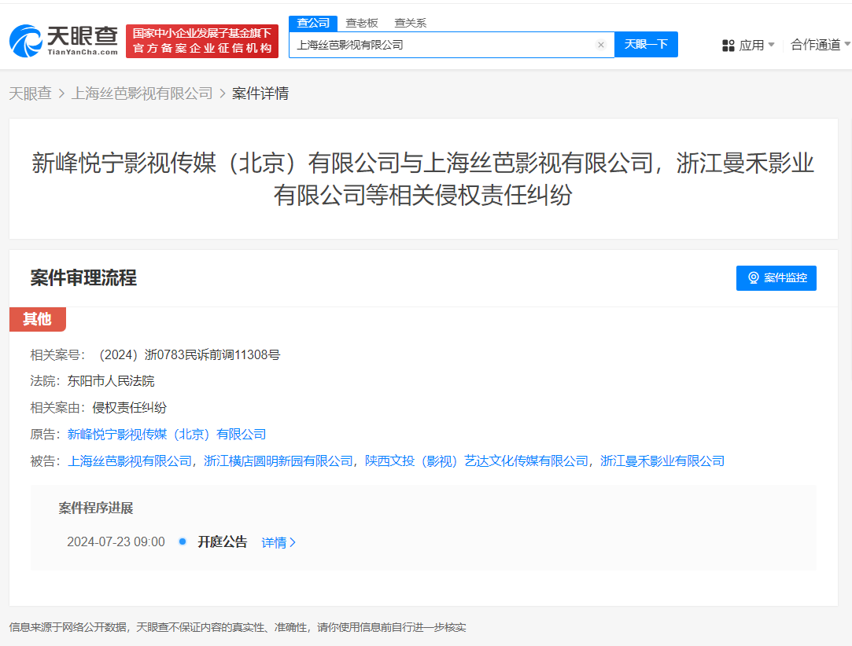Open the 应用 dropdown

[x=753, y=45]
